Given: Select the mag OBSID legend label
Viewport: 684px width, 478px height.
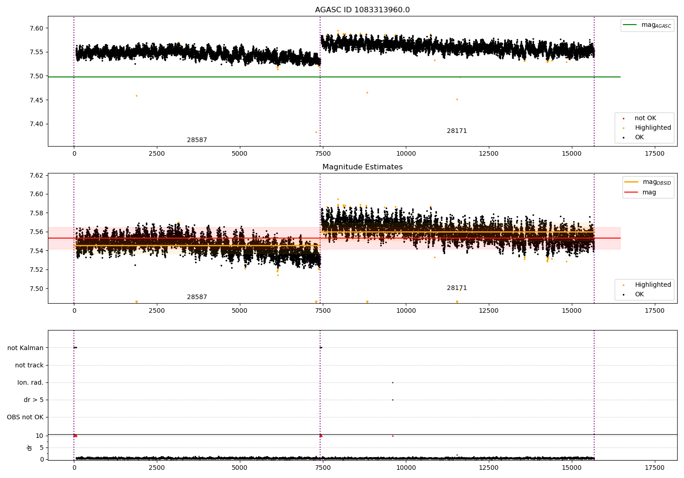Looking at the screenshot, I should point(657,182).
